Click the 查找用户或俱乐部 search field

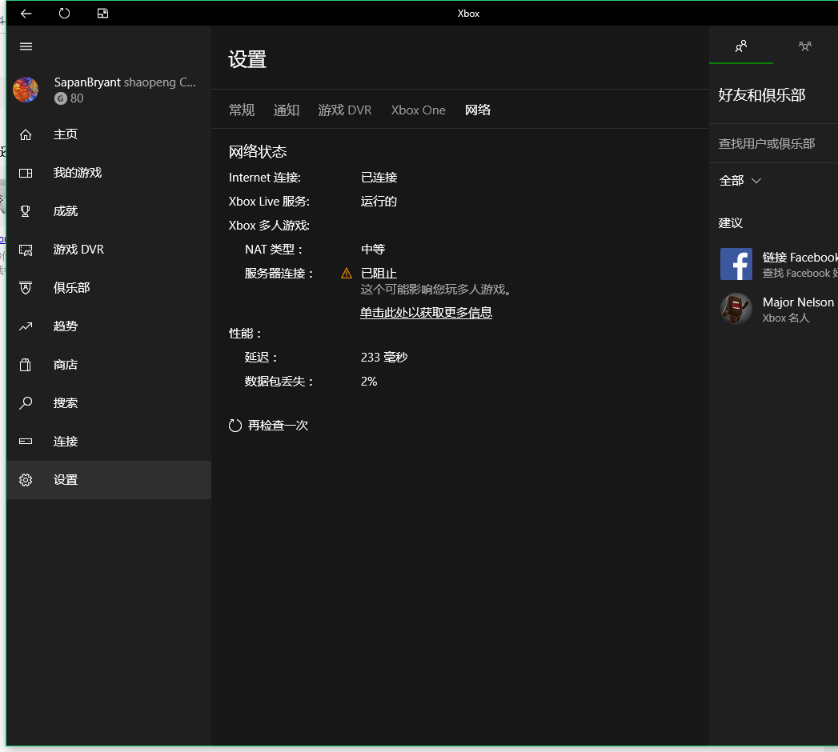[x=773, y=144]
